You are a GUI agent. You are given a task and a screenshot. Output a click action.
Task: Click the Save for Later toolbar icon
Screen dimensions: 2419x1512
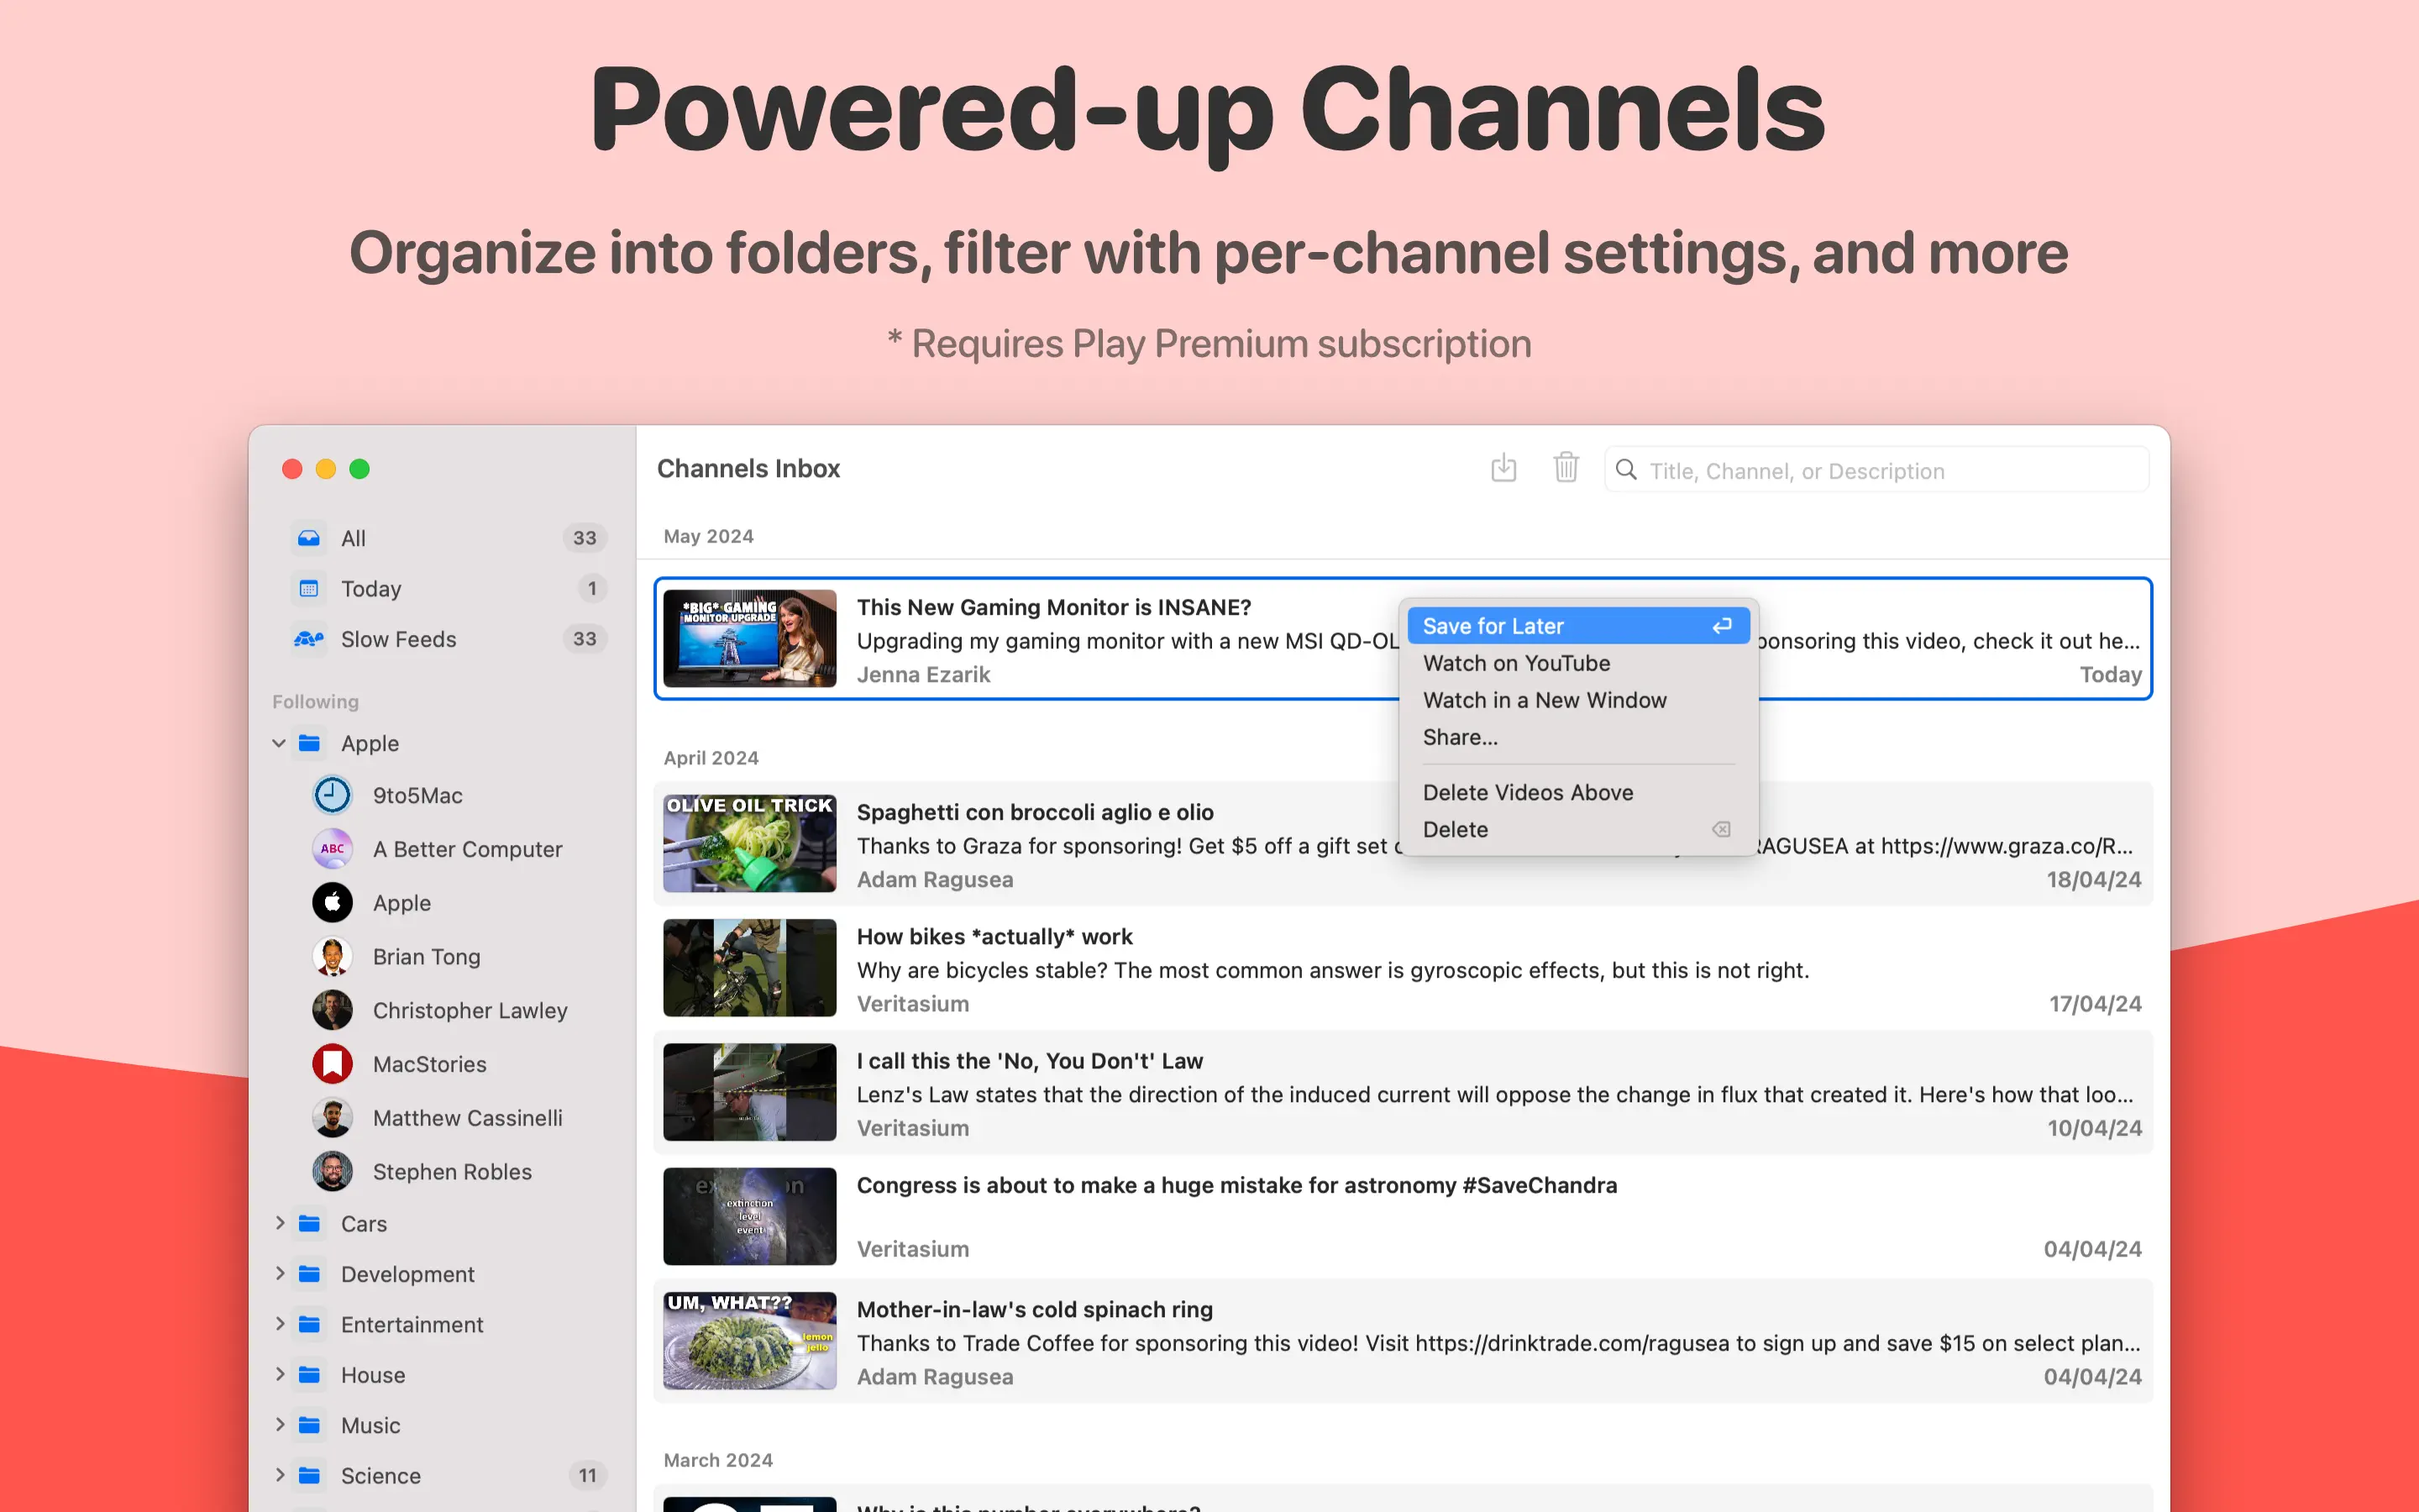(x=1503, y=468)
